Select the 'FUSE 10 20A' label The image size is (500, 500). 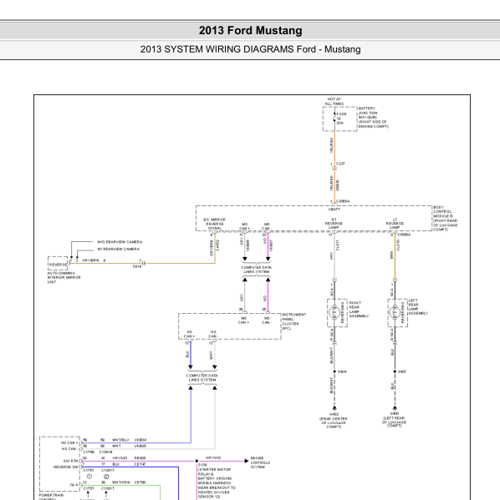(x=341, y=119)
